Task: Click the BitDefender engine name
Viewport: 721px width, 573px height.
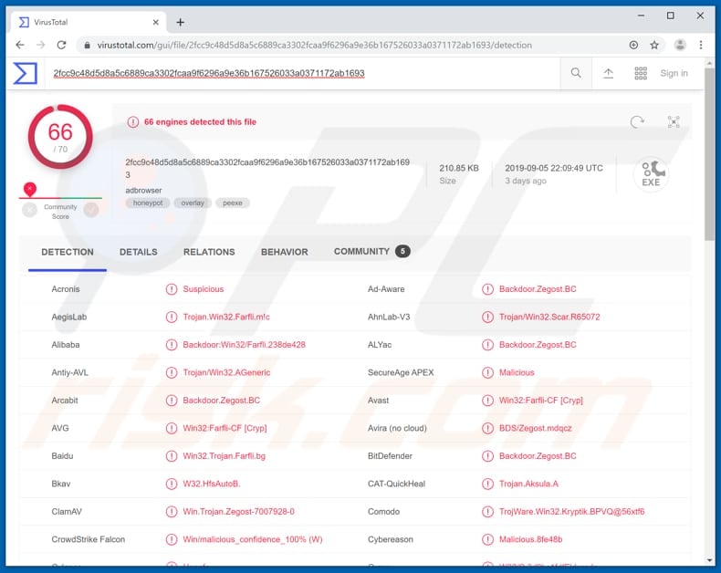Action: pyautogui.click(x=390, y=455)
